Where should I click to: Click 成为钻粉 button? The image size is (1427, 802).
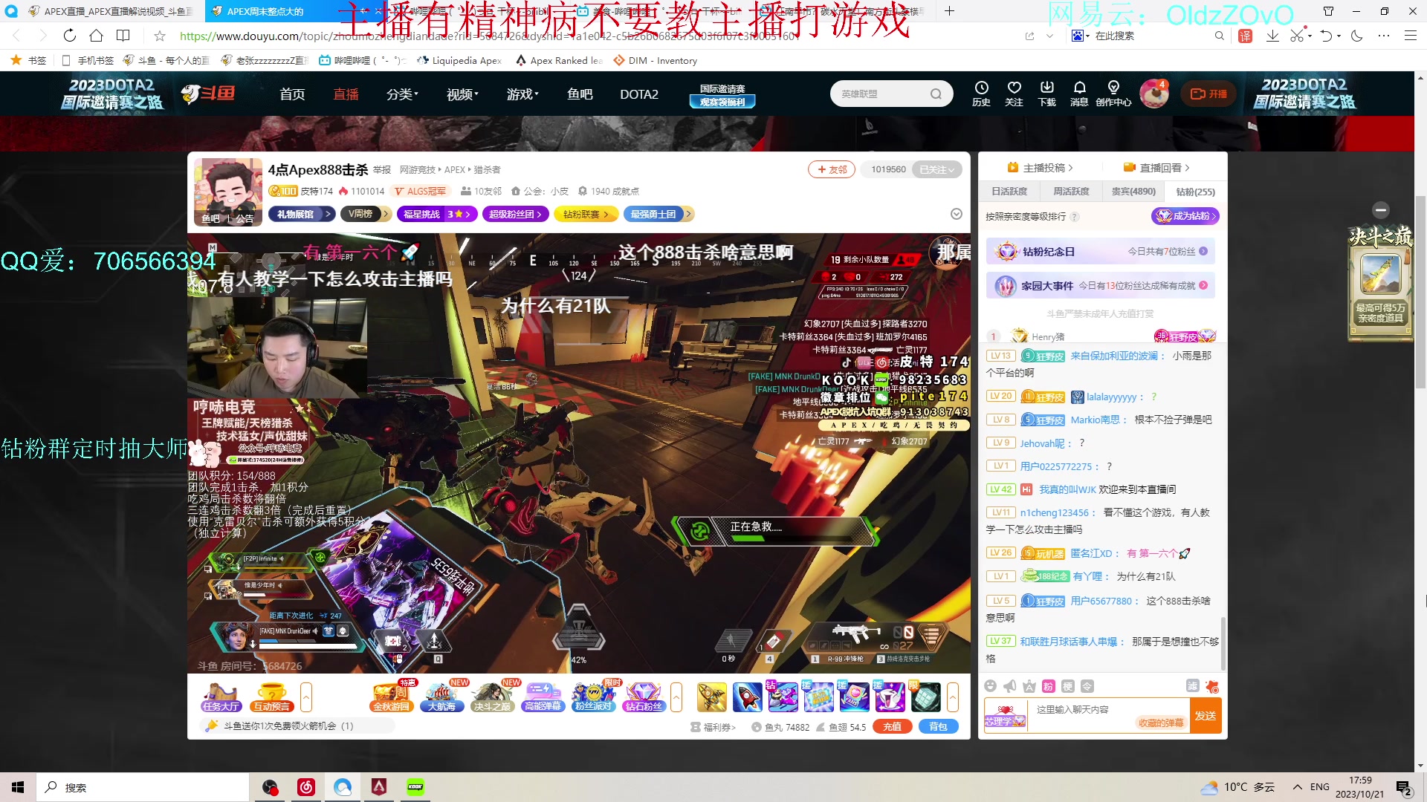(1185, 216)
